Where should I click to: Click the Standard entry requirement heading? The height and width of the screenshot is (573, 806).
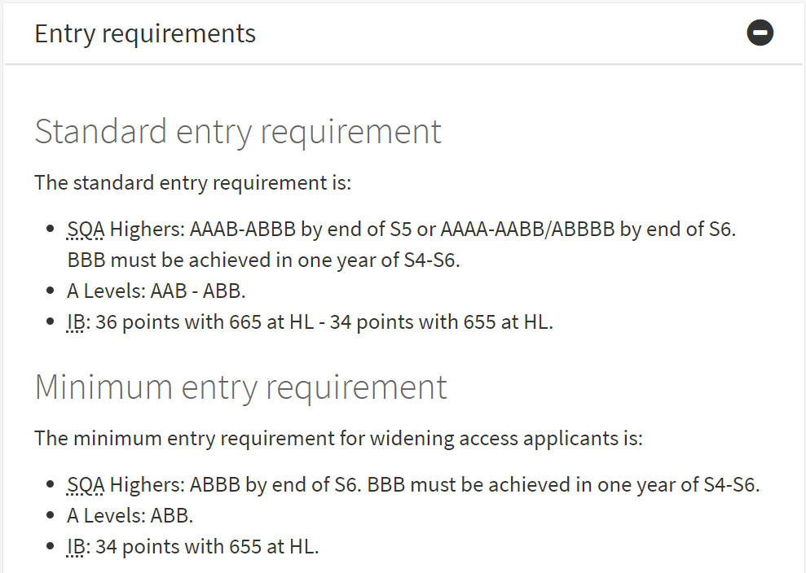coord(238,132)
